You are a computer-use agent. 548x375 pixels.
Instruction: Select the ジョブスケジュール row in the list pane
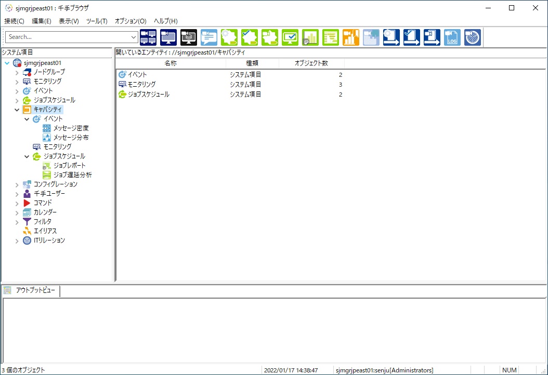click(x=231, y=95)
